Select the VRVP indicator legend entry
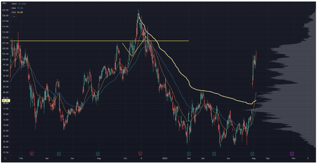317x165 pixels. [x=19, y=4]
